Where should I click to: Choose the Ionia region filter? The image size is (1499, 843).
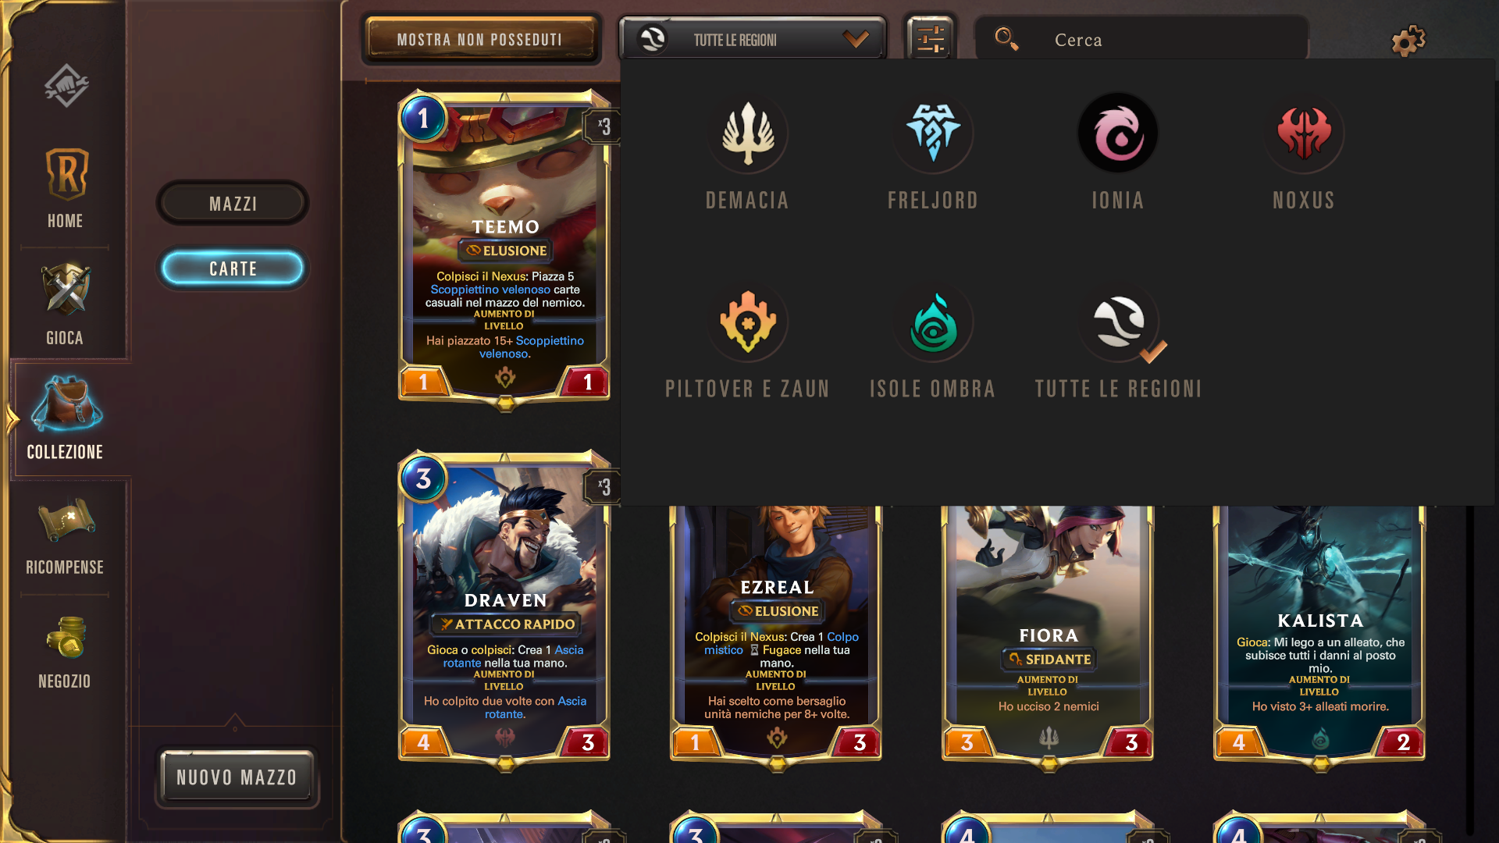coord(1118,133)
